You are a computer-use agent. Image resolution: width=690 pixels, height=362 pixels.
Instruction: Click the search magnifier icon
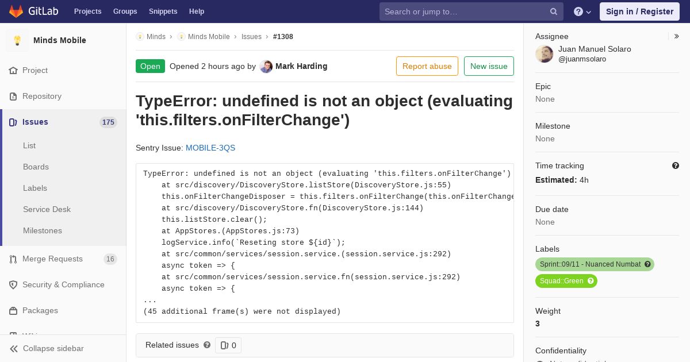(x=554, y=11)
